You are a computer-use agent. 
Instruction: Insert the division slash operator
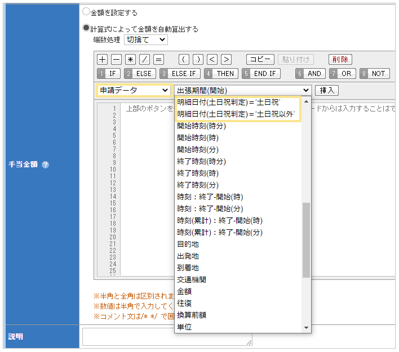pyautogui.click(x=144, y=59)
